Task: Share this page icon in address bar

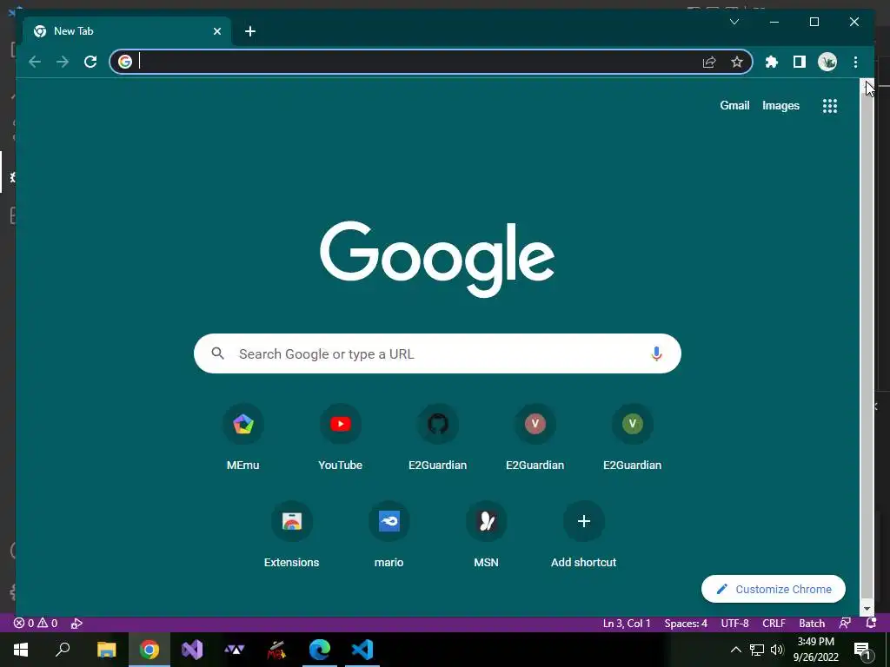Action: (x=709, y=62)
